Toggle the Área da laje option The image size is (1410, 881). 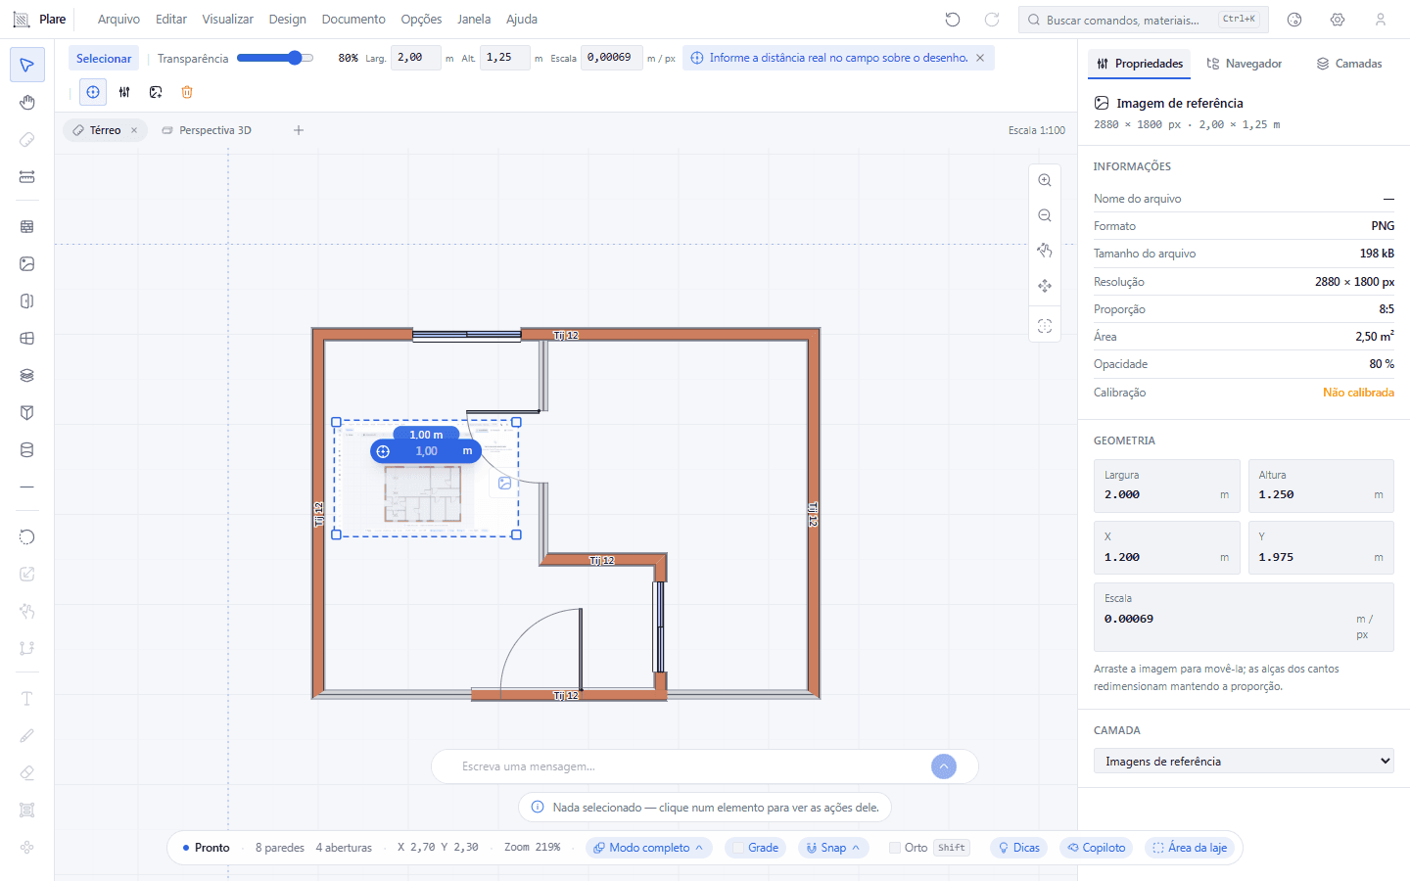[1190, 848]
